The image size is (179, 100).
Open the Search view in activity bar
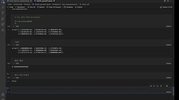pyautogui.click(x=3, y=7)
